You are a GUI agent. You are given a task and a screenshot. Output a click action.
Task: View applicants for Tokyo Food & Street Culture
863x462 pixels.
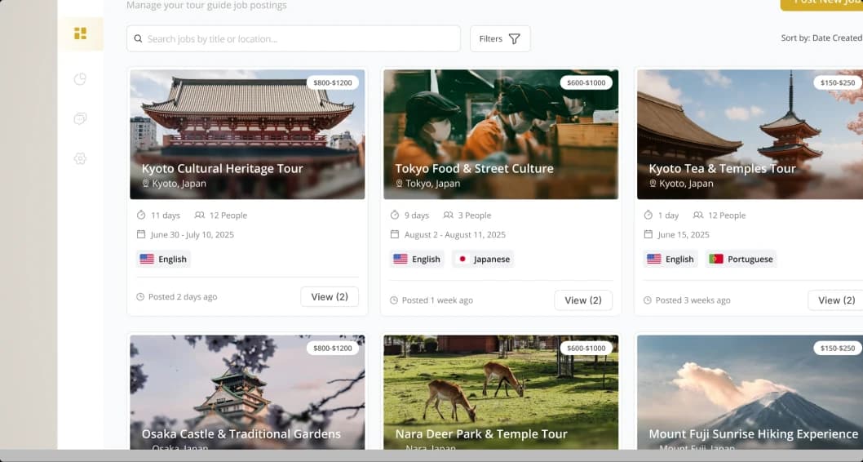pyautogui.click(x=583, y=300)
